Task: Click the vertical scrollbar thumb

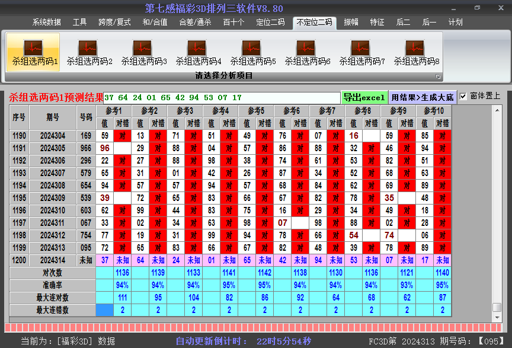Action: 497,308
